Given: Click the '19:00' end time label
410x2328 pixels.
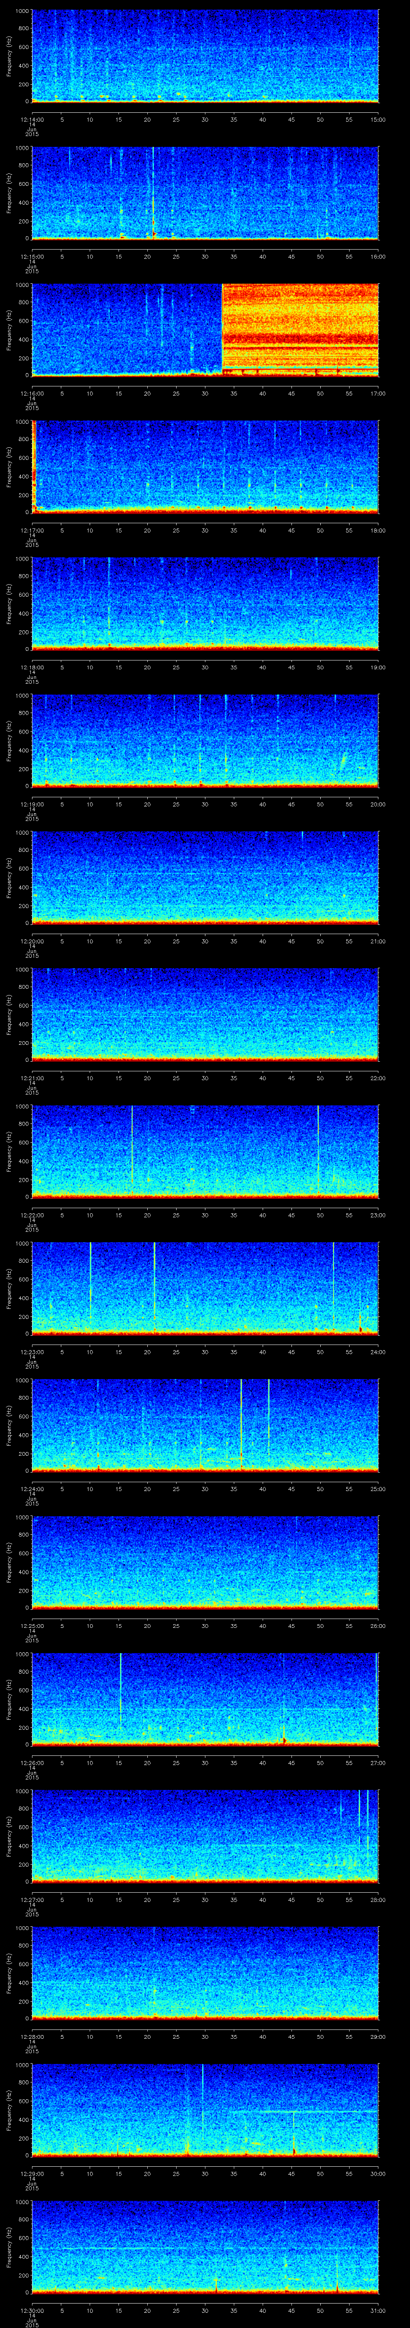Looking at the screenshot, I should click(x=378, y=667).
